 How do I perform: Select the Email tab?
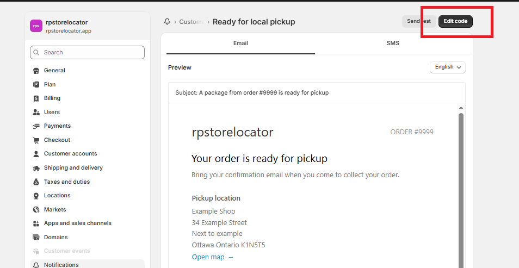click(240, 43)
